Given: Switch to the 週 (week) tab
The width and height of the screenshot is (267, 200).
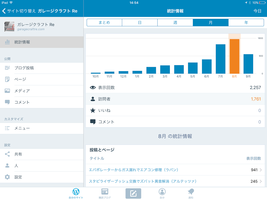Looking at the screenshot, I should (175, 23).
